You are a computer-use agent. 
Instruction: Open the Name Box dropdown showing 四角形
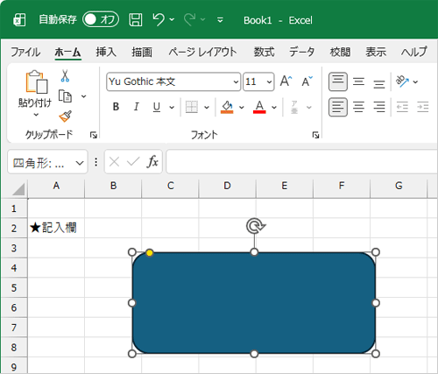[80, 163]
